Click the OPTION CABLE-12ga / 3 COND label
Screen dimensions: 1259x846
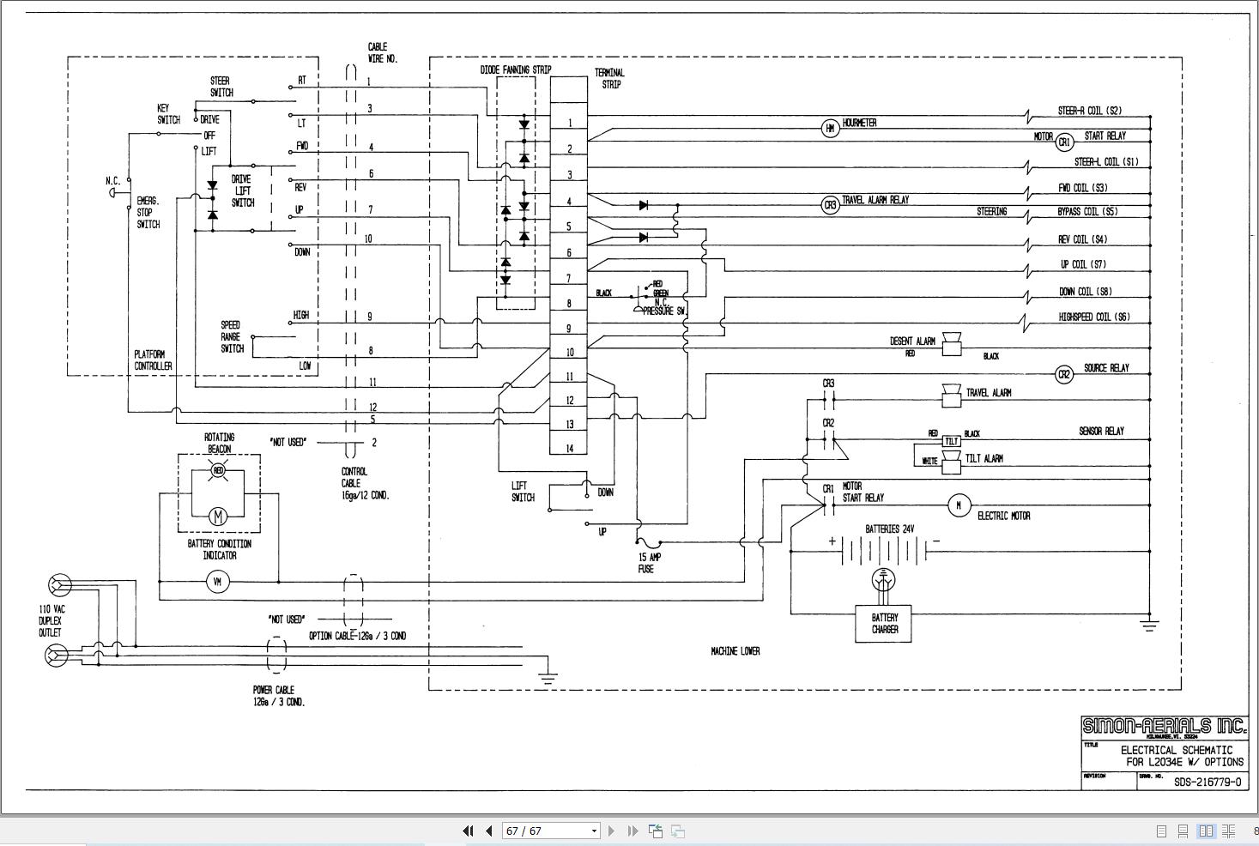click(x=357, y=636)
